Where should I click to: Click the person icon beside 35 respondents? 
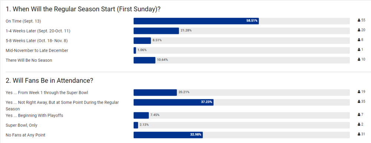coord(359,102)
